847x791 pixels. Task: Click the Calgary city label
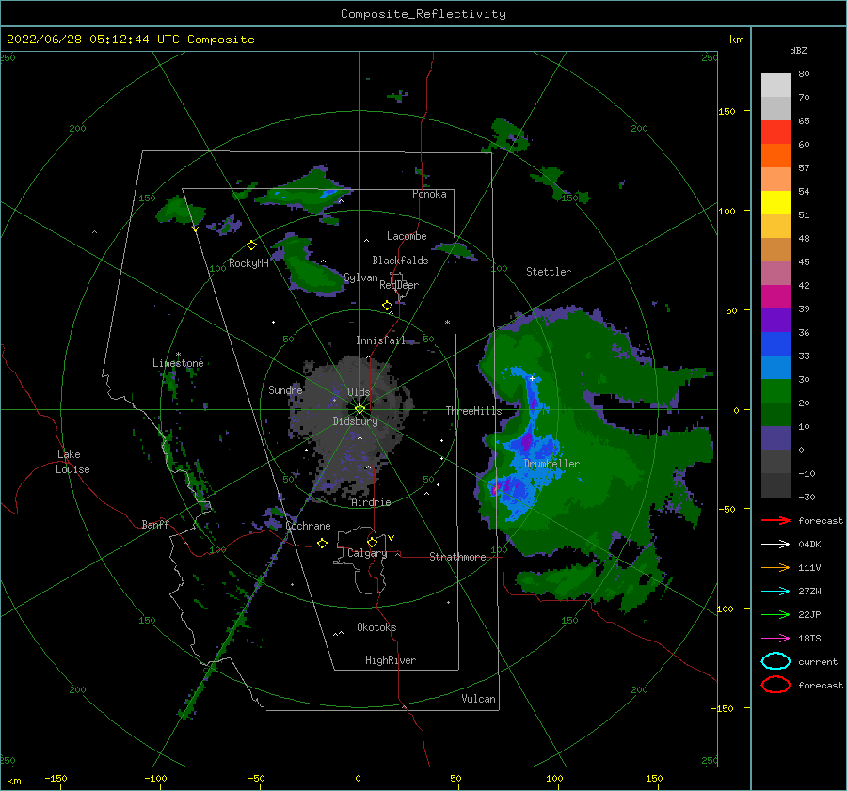coord(367,553)
